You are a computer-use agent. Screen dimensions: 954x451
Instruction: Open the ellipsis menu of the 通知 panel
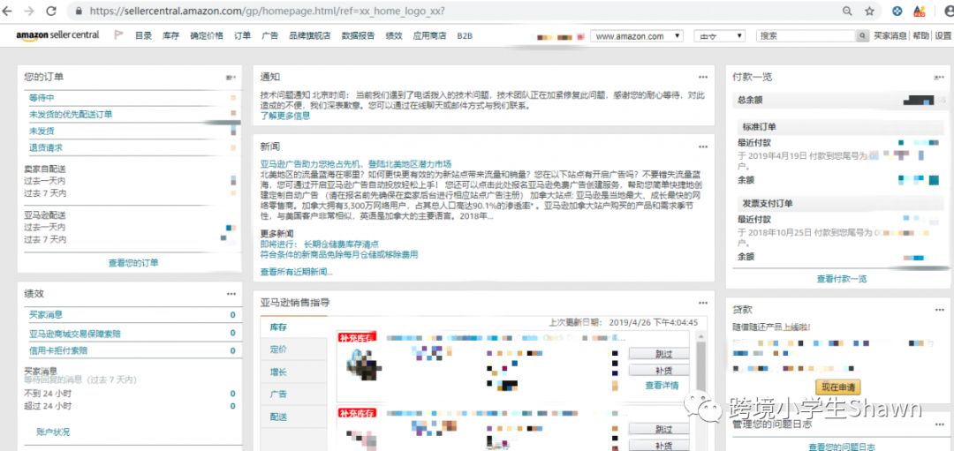(703, 77)
